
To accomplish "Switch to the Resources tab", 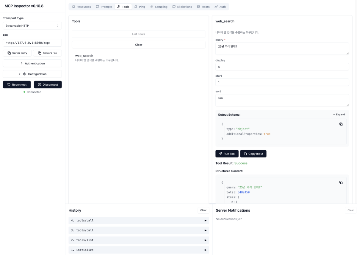I will coord(82,7).
